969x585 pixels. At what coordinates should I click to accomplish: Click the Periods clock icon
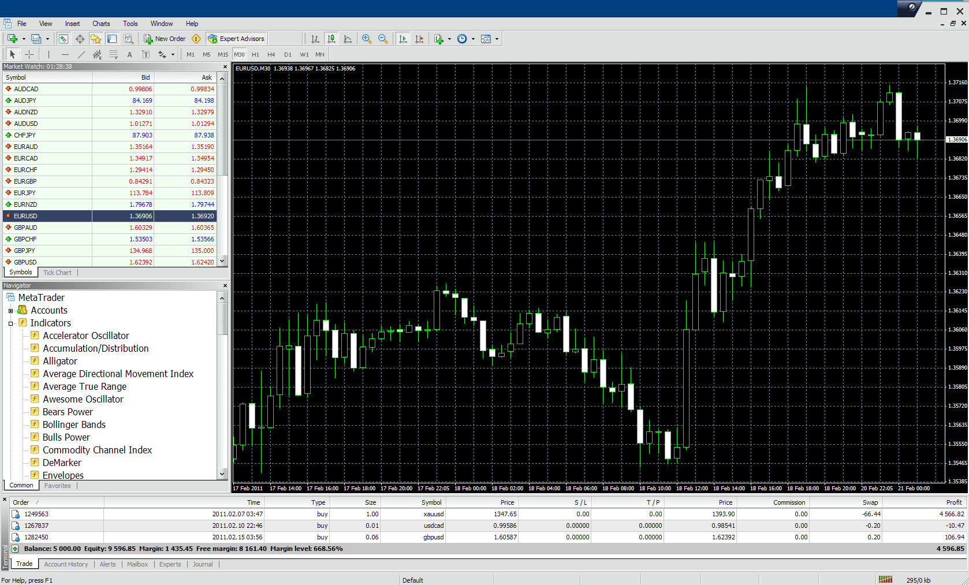tap(462, 39)
